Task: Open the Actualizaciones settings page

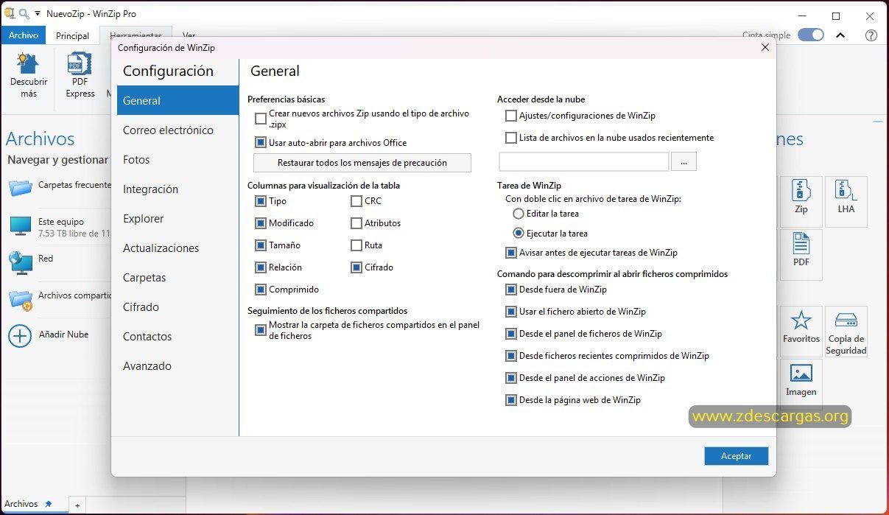Action: 178,248
